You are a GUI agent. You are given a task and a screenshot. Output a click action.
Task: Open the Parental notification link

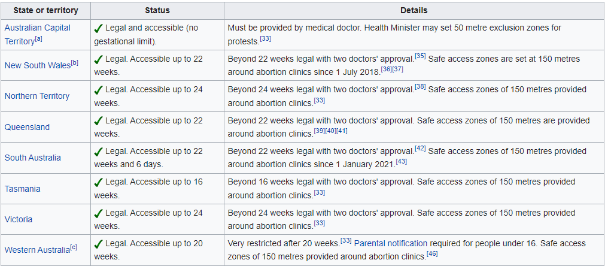(391, 243)
